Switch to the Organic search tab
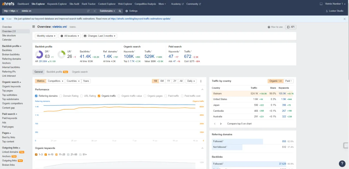349x169 pixels. [x=80, y=72]
